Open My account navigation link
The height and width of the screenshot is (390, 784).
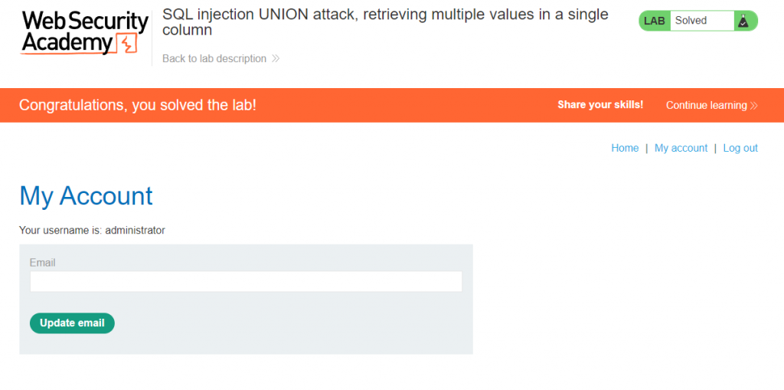coord(681,149)
